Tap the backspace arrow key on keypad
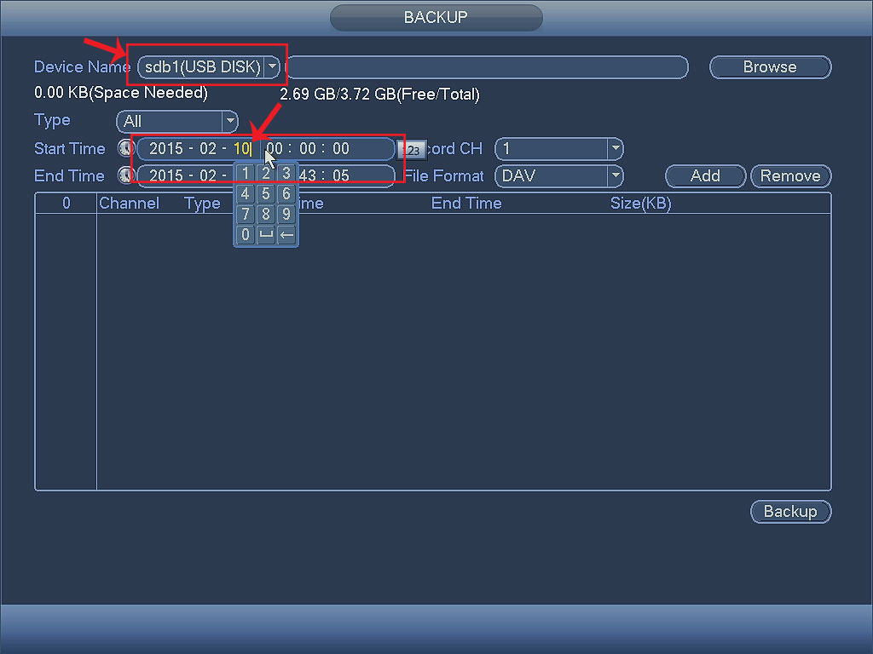The width and height of the screenshot is (873, 654). coord(286,235)
